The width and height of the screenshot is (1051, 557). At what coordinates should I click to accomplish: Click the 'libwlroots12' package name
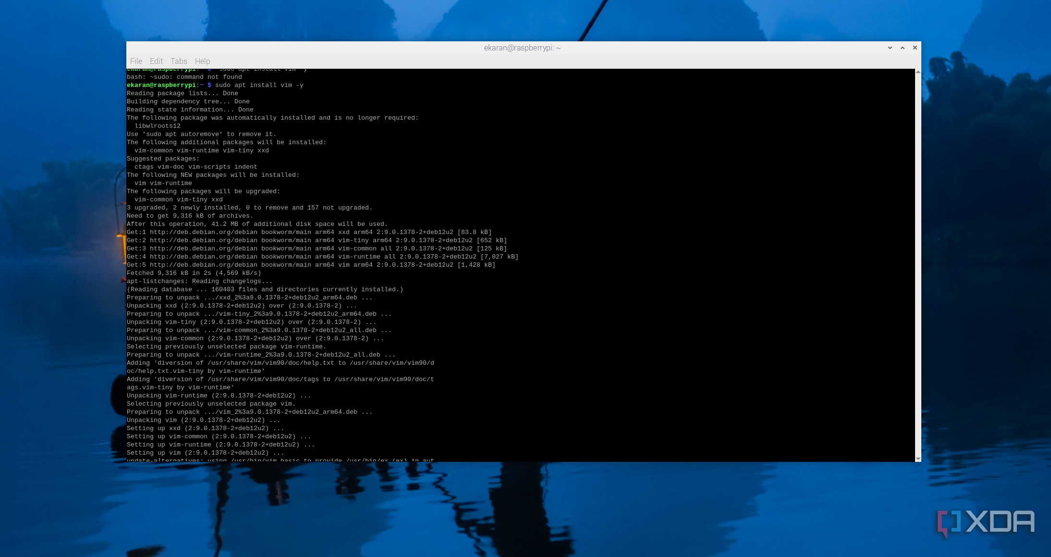point(158,126)
